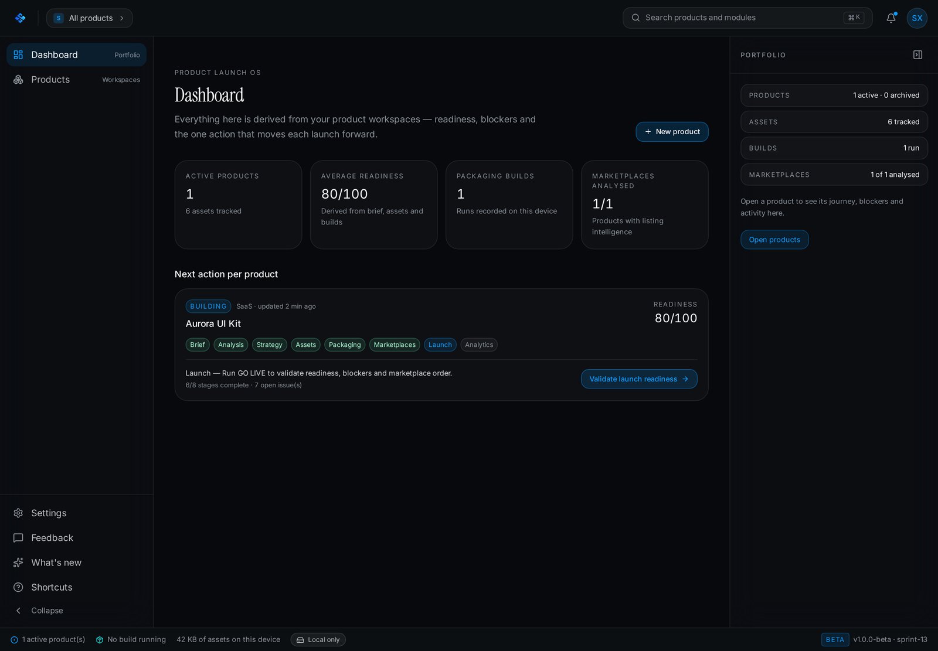Open the notifications bell
The image size is (938, 651).
pos(891,18)
